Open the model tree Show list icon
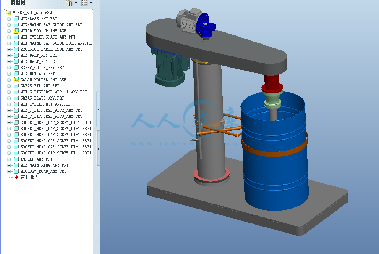 84,3
